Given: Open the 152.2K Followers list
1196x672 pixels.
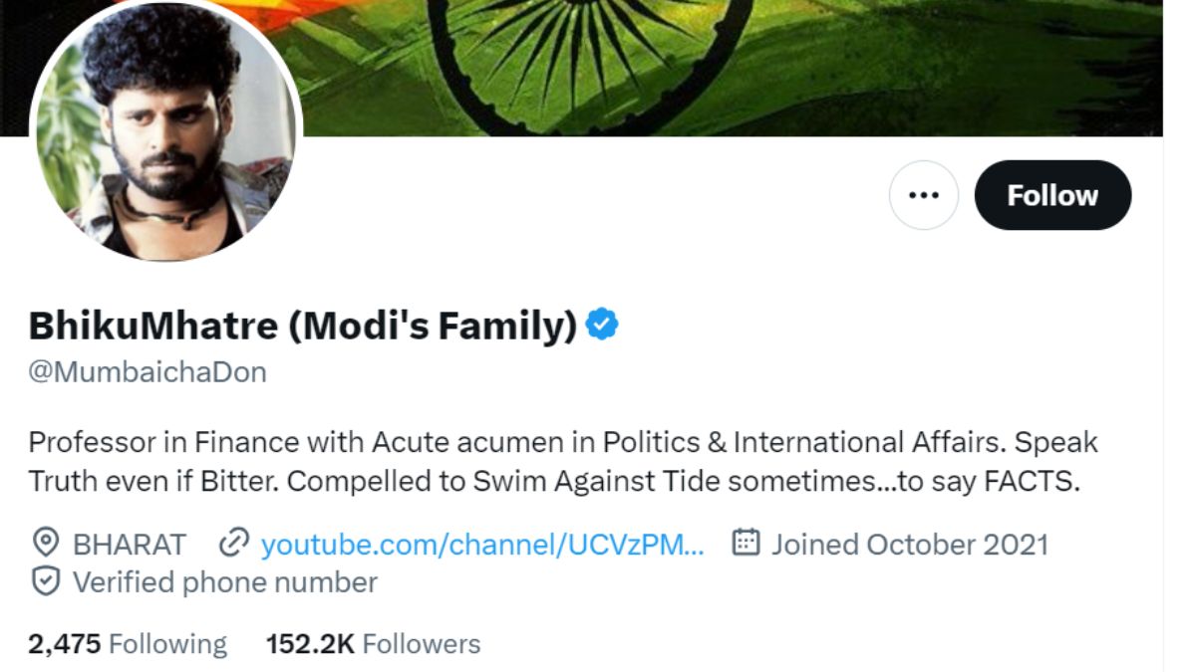Looking at the screenshot, I should coord(373,644).
